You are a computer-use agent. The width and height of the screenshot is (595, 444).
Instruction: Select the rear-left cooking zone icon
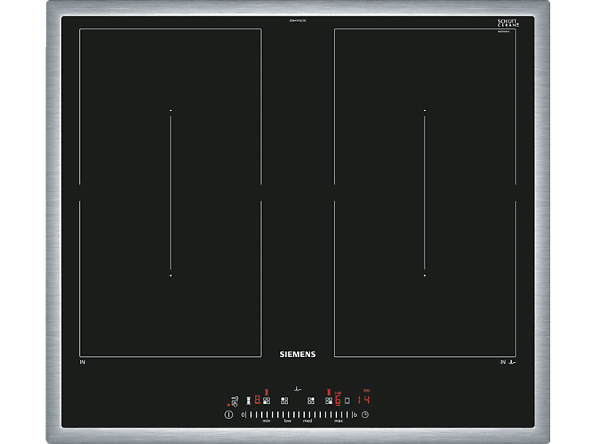(284, 401)
